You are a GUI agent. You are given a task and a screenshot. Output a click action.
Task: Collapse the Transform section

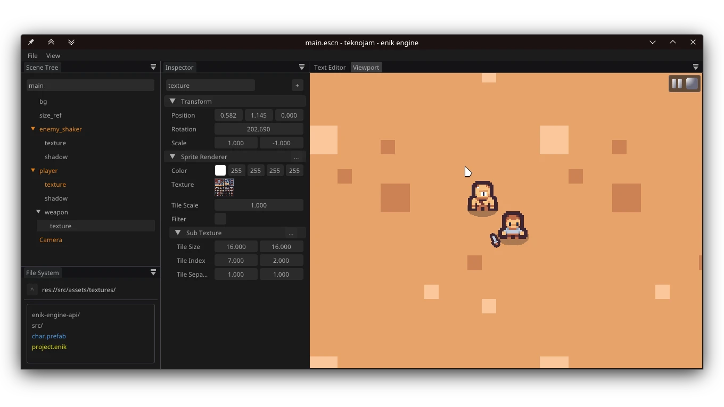click(172, 101)
